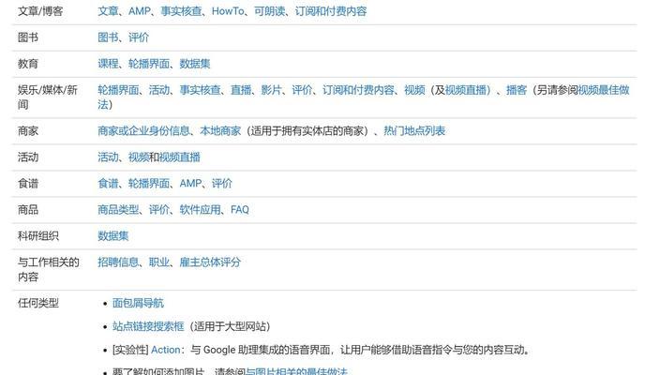Select the 任何类型 row label

[38, 304]
